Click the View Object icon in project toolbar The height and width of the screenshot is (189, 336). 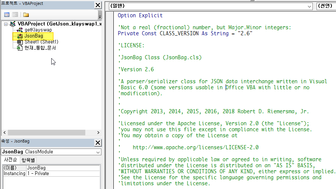(15, 15)
